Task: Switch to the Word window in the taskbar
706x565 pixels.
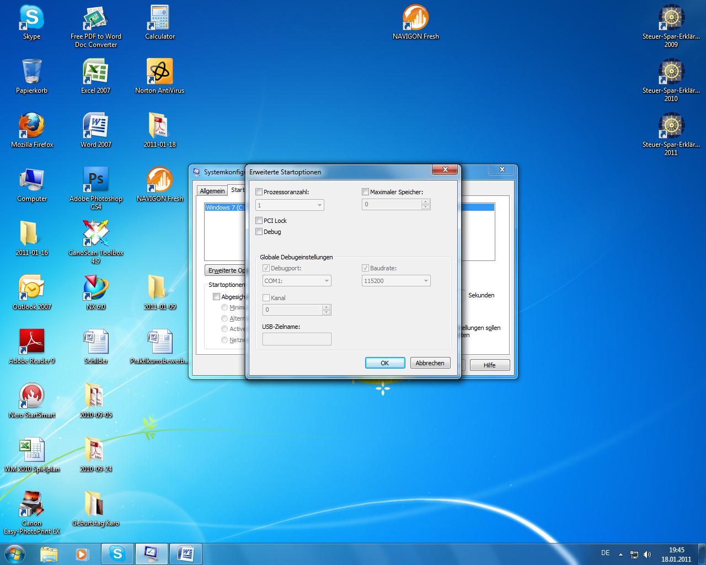Action: pos(186,553)
